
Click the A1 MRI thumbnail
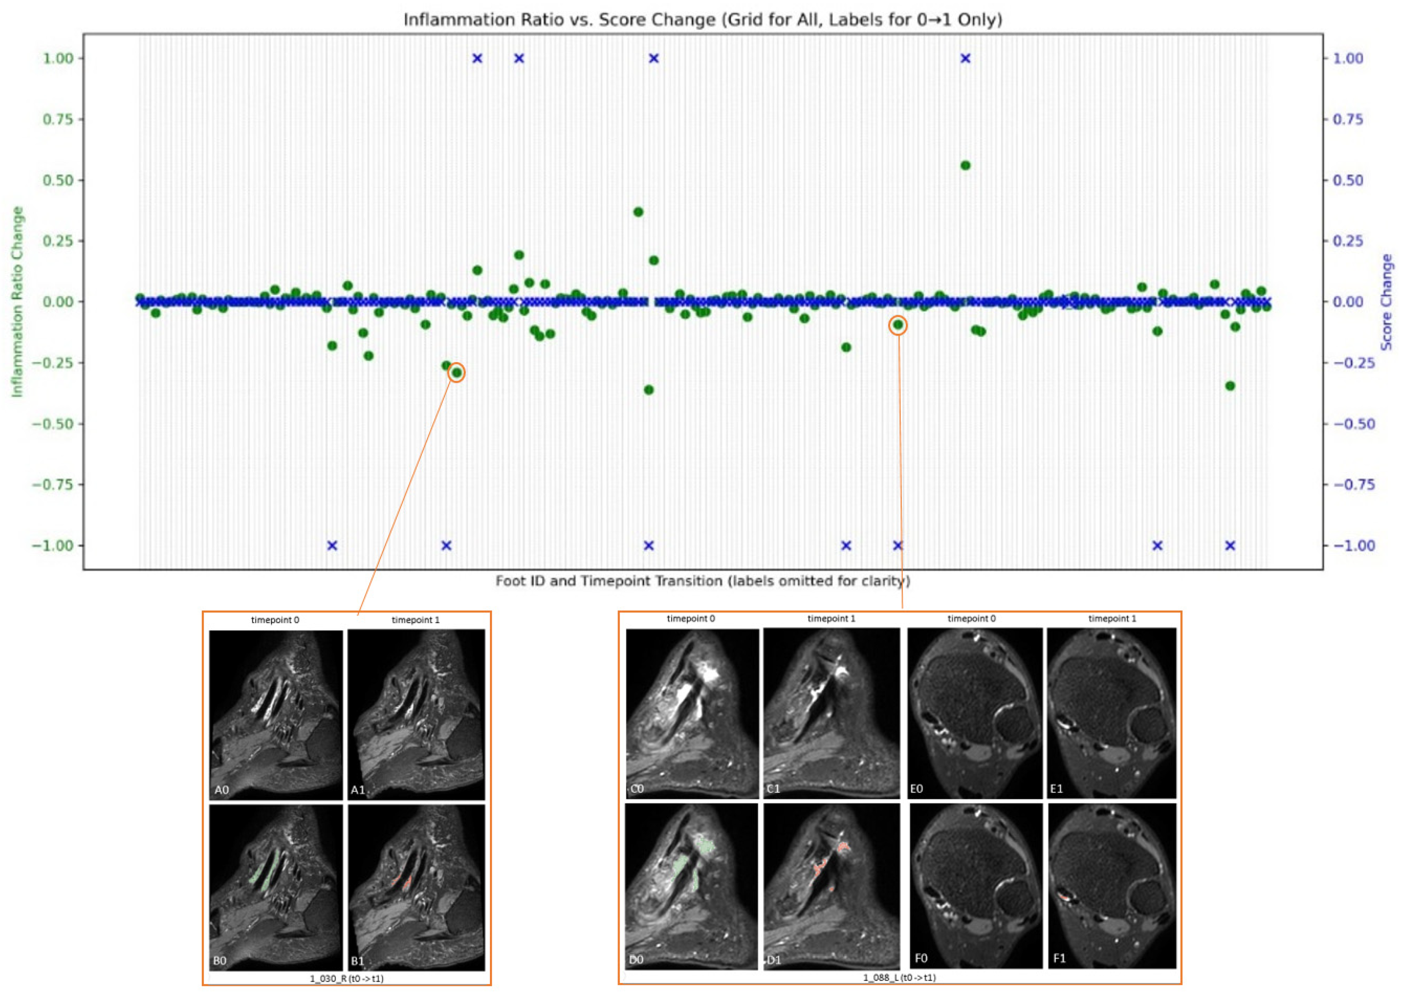tap(416, 715)
